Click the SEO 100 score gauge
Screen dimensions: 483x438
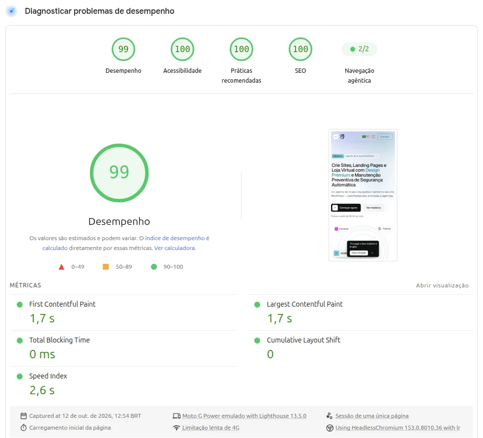[x=301, y=49]
